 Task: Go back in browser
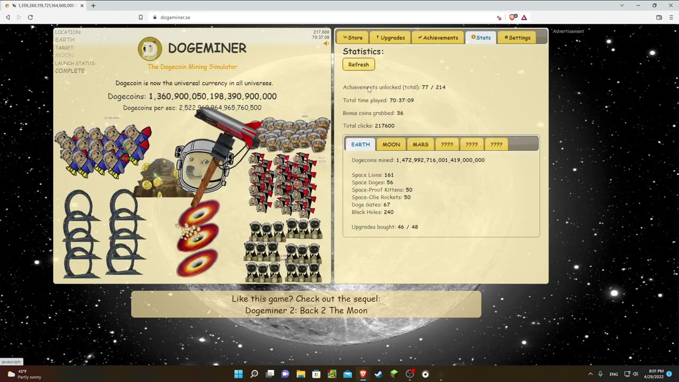pos(8,17)
